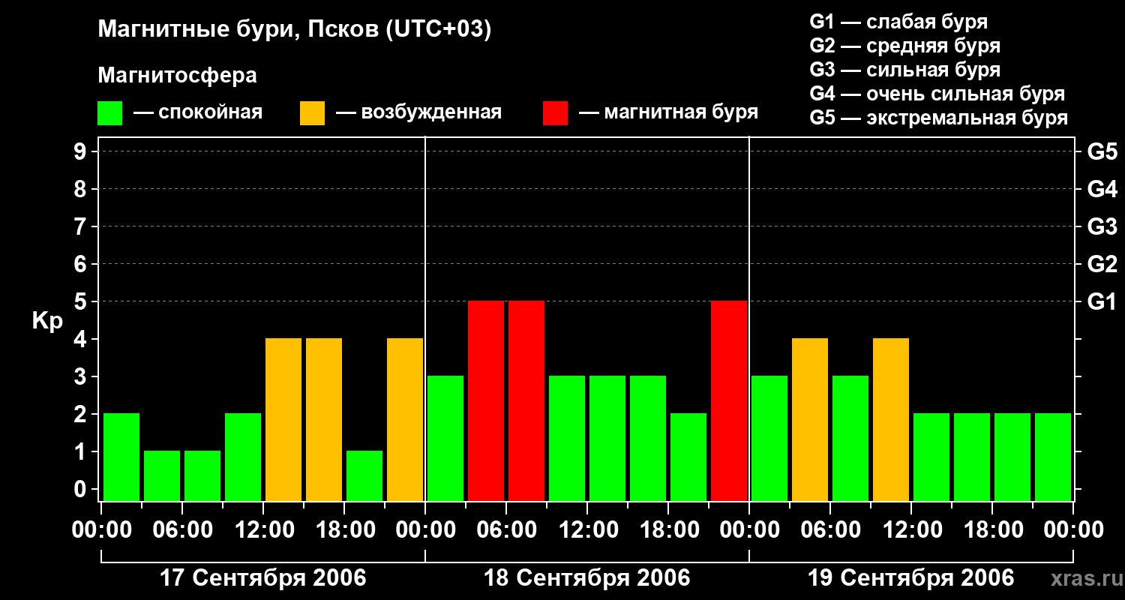The image size is (1125, 600).
Task: Click the '17 Сентября 2006' date label
Action: 263,578
